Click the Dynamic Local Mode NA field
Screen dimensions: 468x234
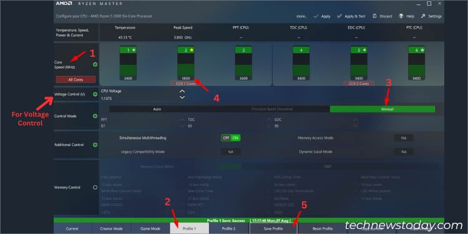tap(404, 152)
